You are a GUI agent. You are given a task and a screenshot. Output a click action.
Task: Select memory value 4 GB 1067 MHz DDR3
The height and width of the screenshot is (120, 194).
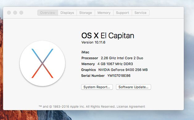tap(115, 64)
